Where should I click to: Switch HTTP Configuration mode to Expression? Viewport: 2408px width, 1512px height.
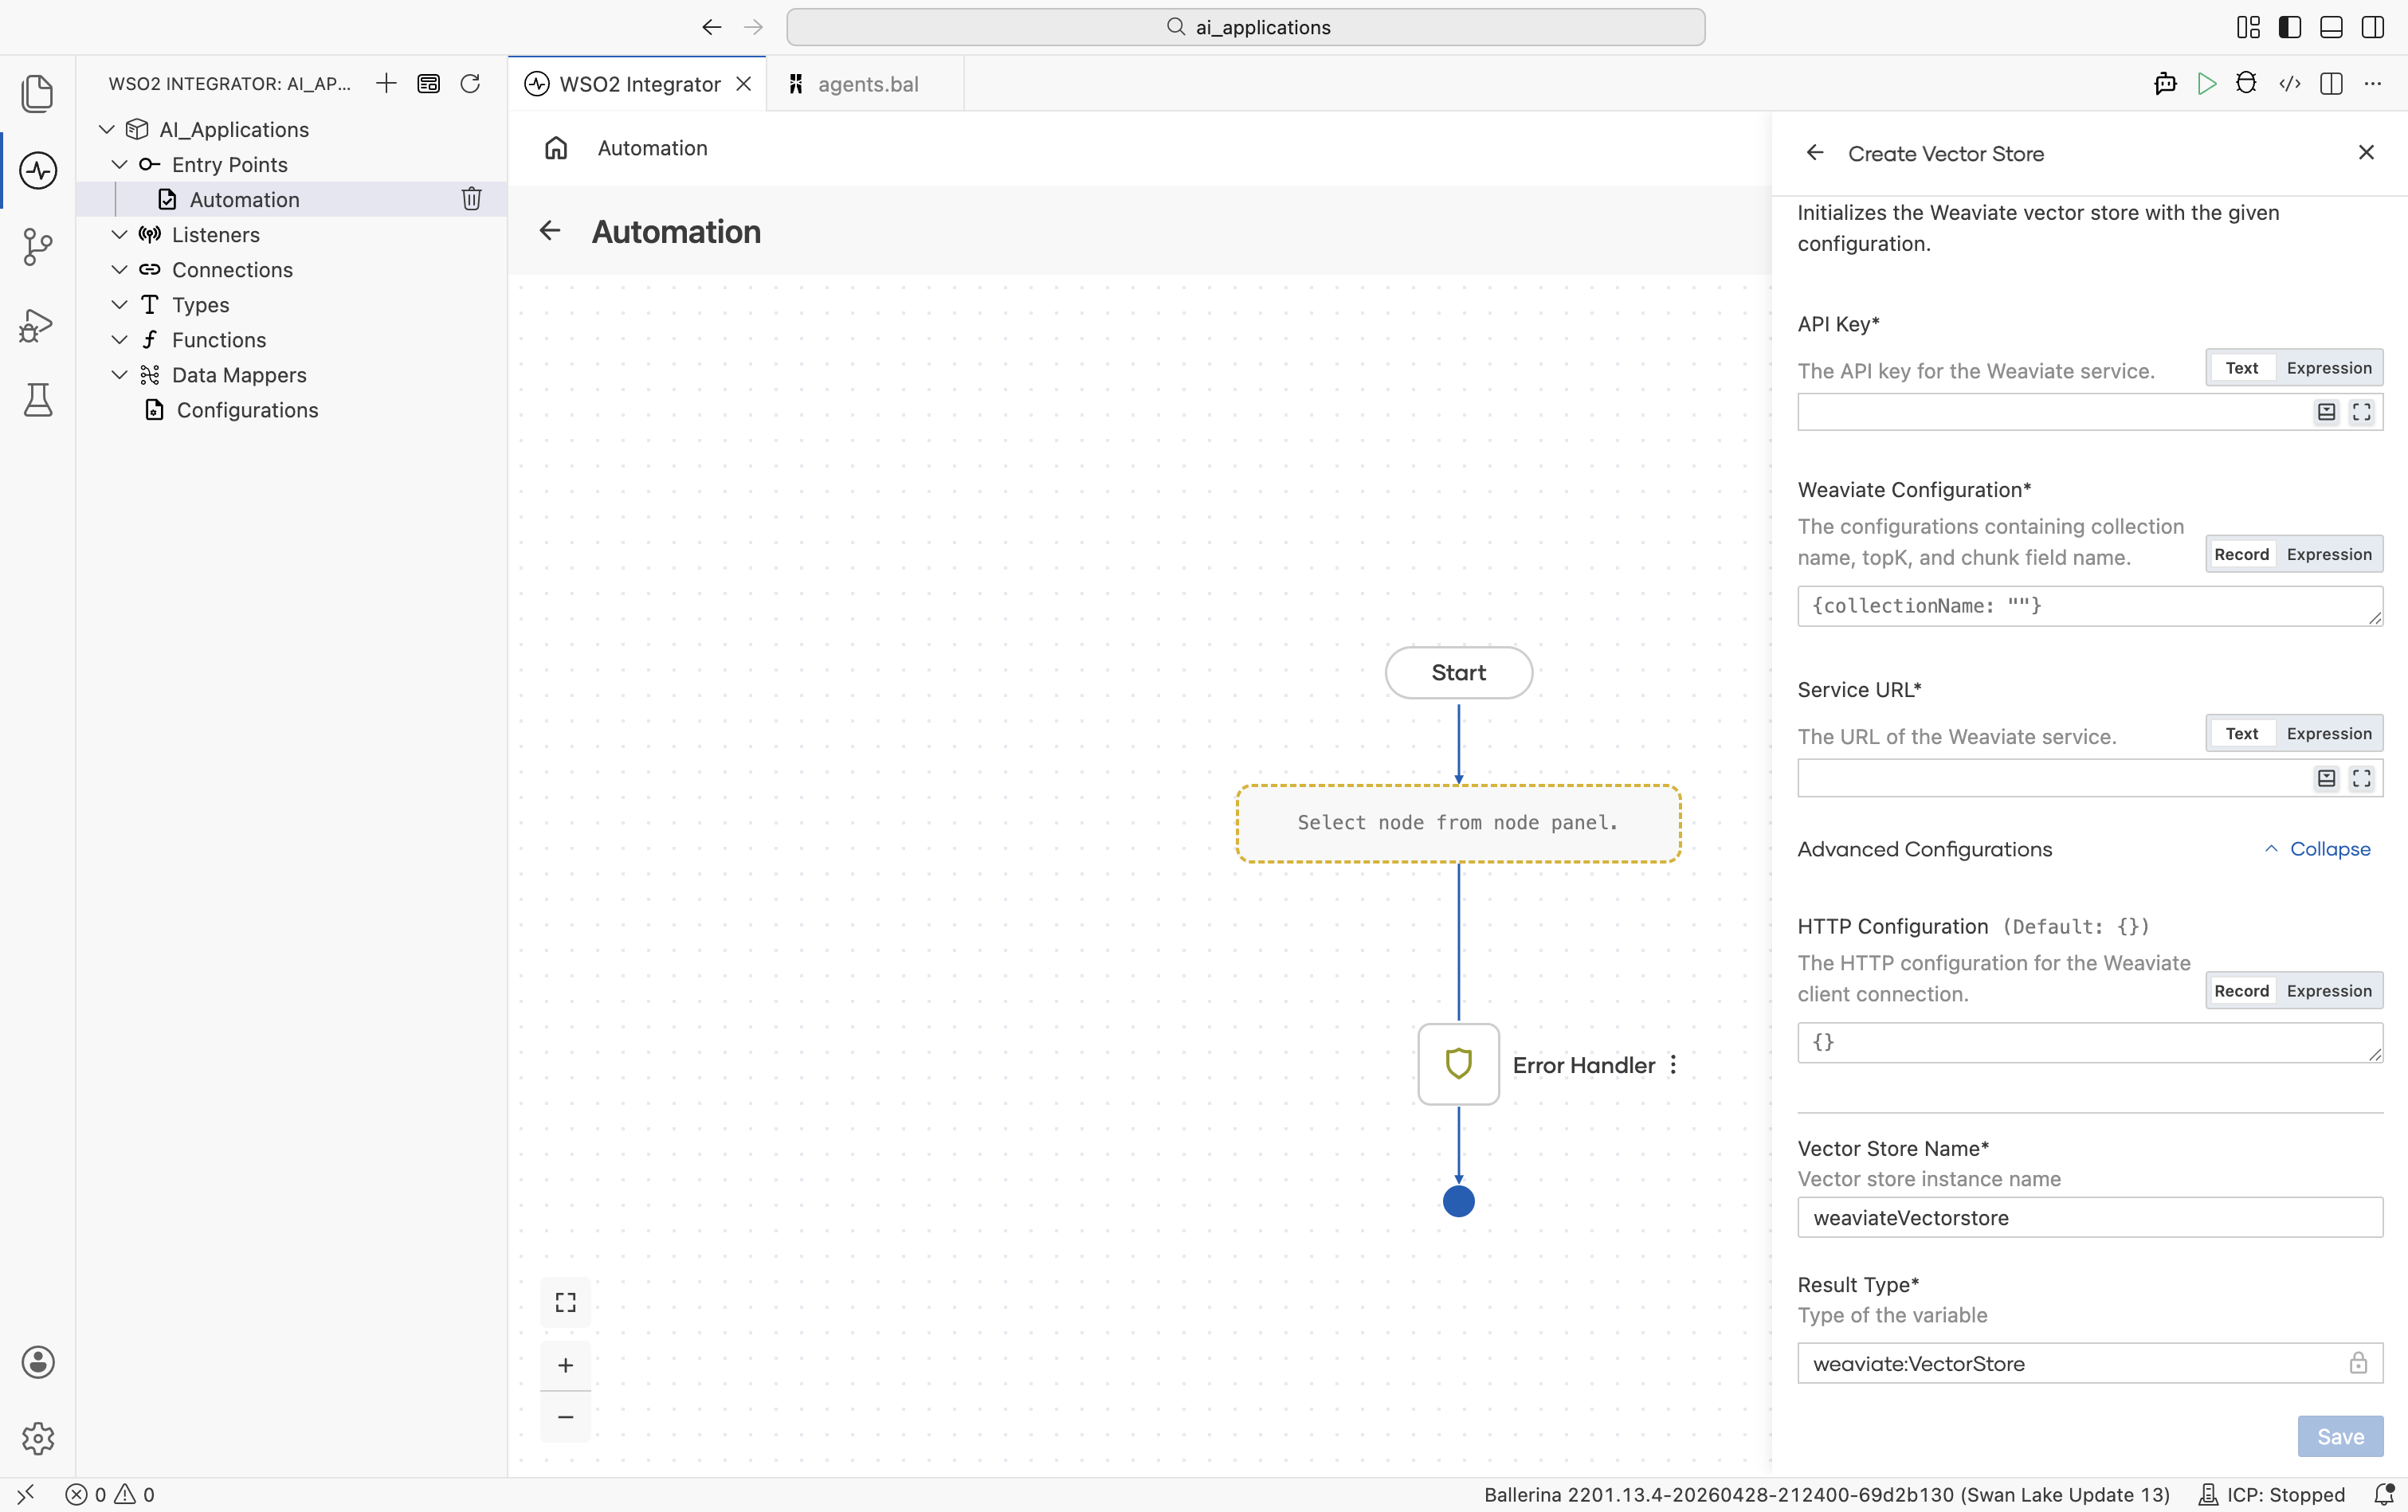pos(2329,990)
